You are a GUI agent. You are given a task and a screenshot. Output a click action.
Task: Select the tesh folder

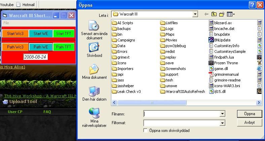tap(167, 80)
